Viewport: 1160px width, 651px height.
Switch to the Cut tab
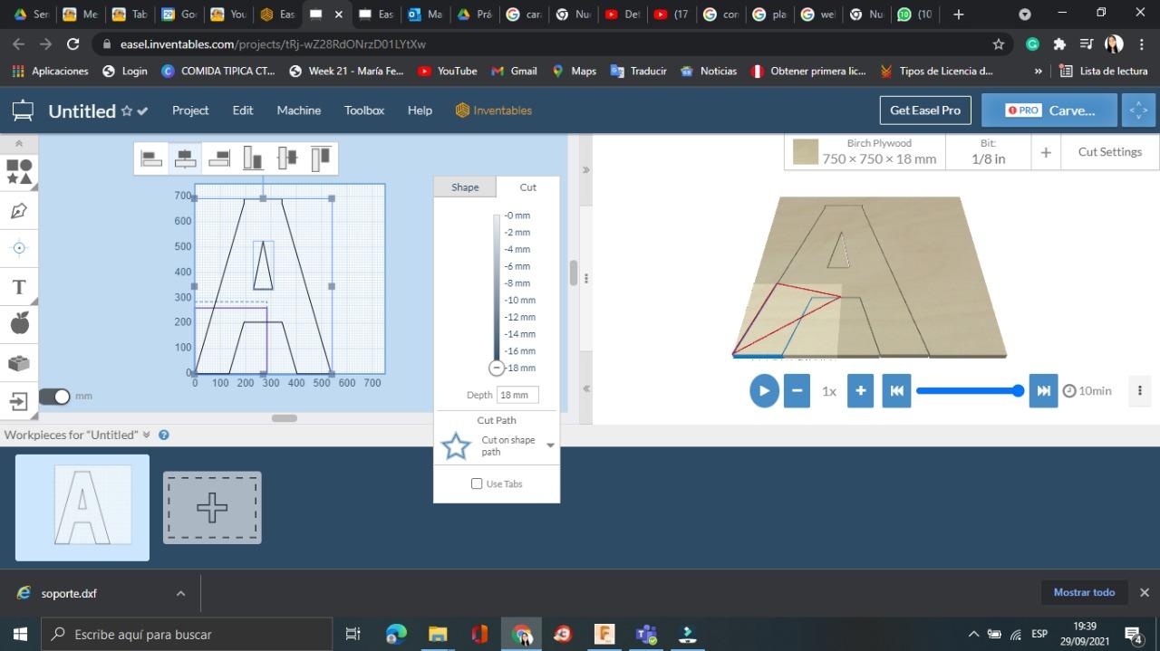pos(527,187)
